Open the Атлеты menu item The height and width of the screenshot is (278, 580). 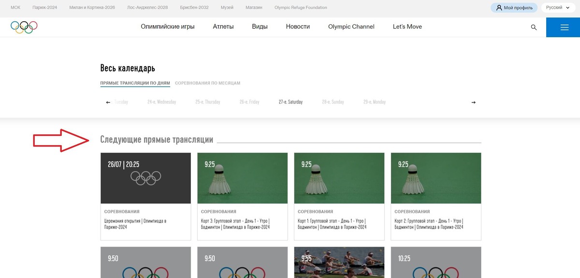click(x=223, y=27)
